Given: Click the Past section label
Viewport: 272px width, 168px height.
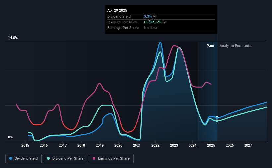Looking at the screenshot, I should tap(210, 46).
